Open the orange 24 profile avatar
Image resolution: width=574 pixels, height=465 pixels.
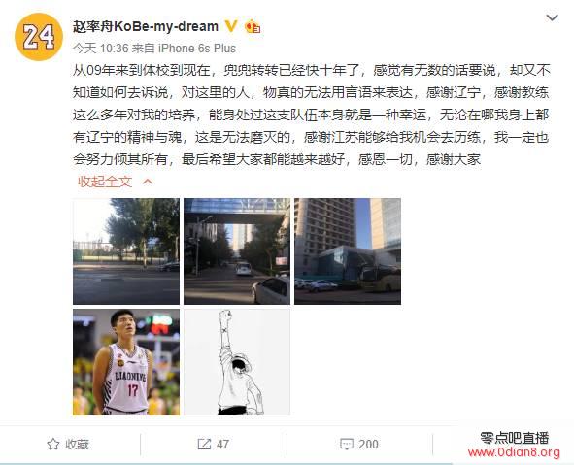point(39,37)
